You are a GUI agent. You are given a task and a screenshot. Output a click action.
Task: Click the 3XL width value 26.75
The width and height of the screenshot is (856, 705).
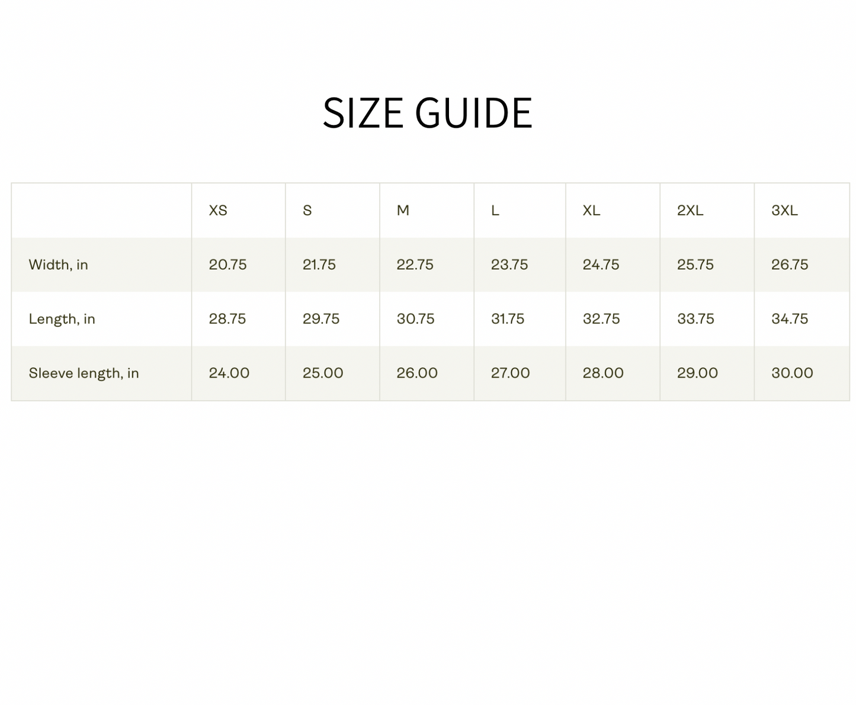790,265
